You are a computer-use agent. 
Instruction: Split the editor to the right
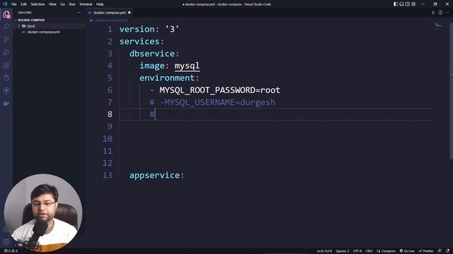coord(440,13)
